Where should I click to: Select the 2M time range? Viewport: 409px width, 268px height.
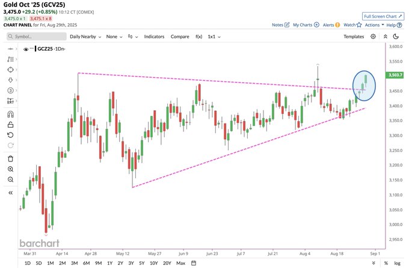click(x=63, y=263)
